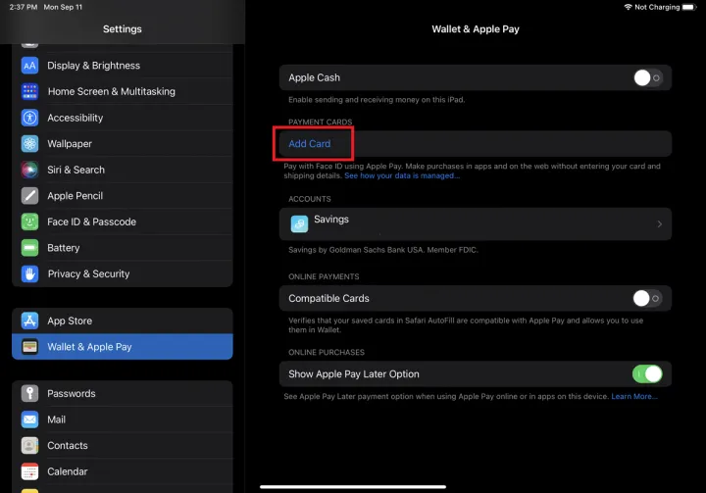
Task: Tap the Display & Brightness icon
Action: (x=29, y=66)
